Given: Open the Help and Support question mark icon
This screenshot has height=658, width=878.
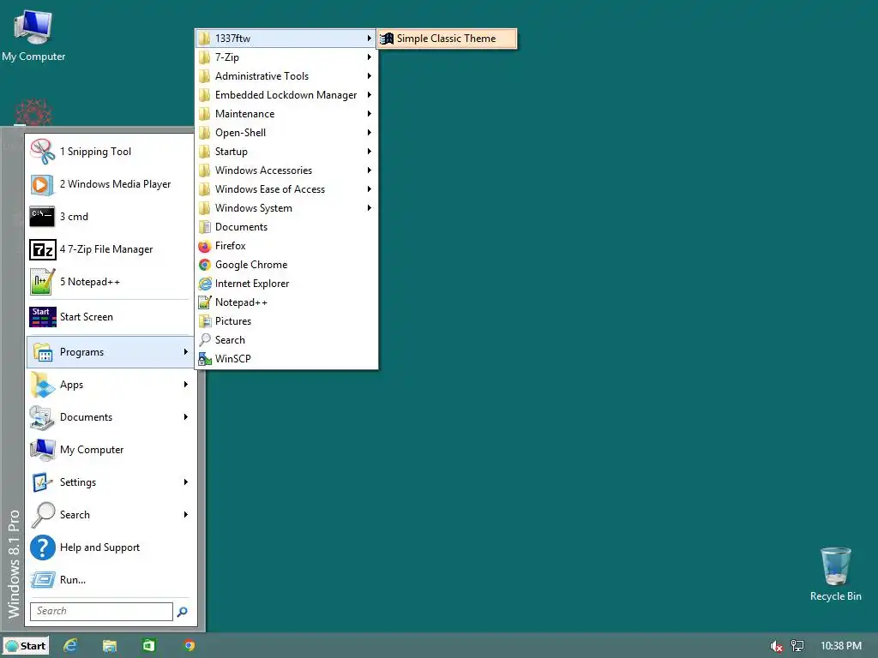Looking at the screenshot, I should click(x=43, y=547).
